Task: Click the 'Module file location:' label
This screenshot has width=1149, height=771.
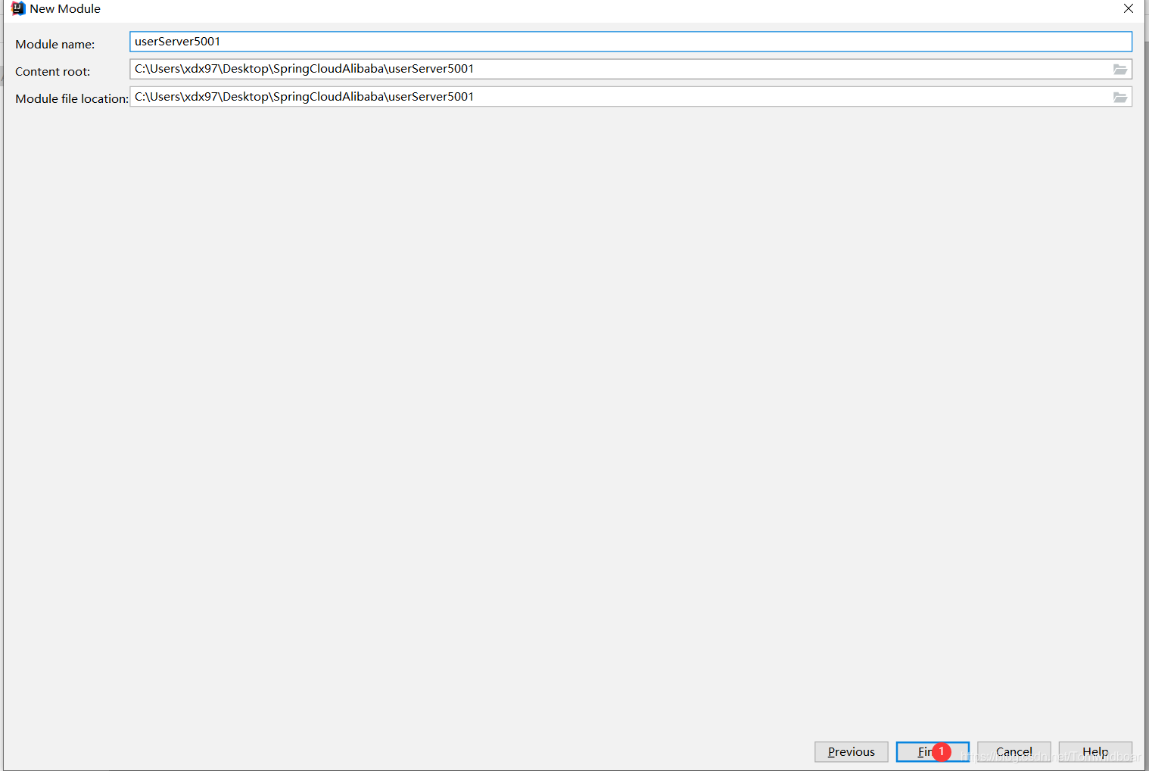Action: pos(72,99)
